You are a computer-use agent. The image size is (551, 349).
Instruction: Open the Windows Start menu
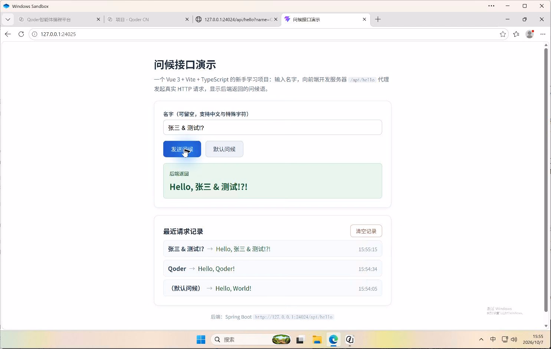pos(201,339)
